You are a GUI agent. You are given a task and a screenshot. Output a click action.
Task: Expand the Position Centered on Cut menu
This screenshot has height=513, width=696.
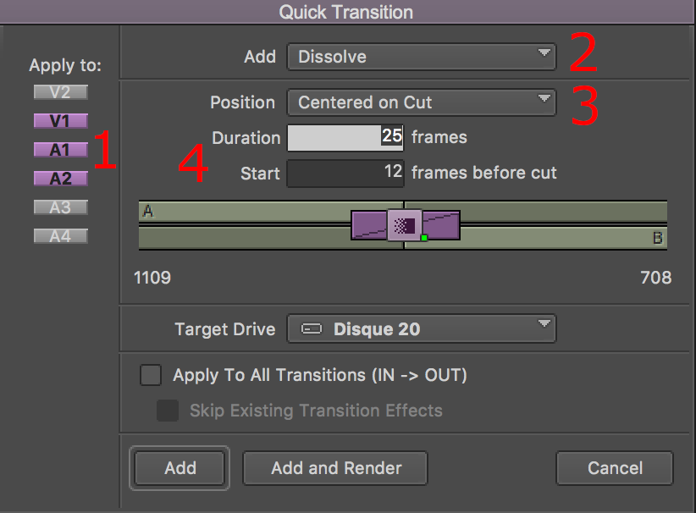point(421,102)
